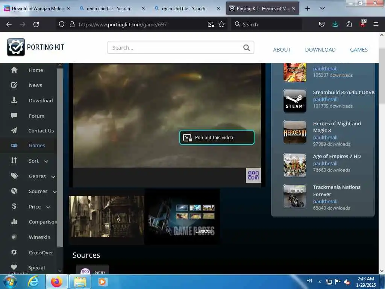Open Age of Empires 2 HD thumbnail
Image resolution: width=385 pixels, height=289 pixels.
click(295, 165)
